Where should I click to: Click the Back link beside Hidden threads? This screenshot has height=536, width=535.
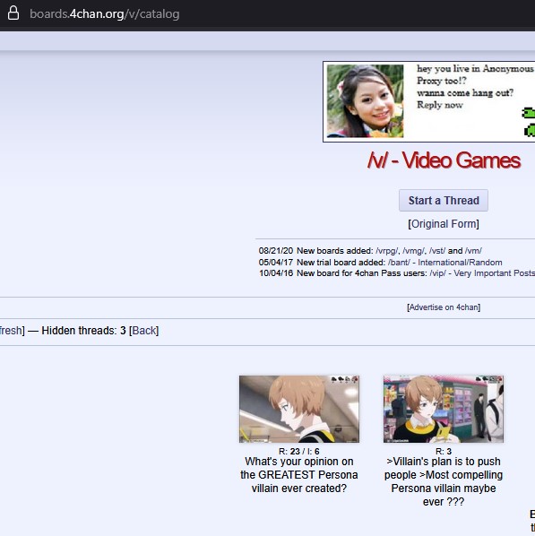click(144, 331)
